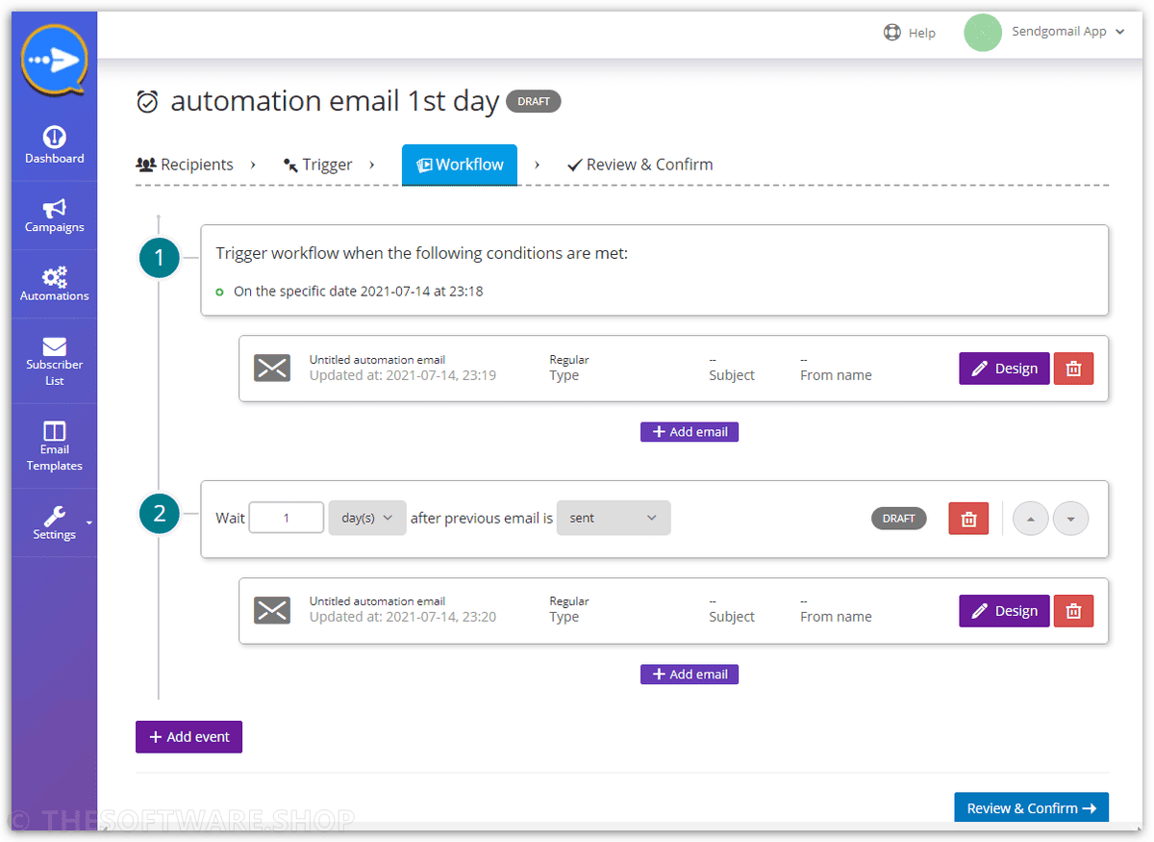The width and height of the screenshot is (1154, 842).
Task: Move the wait event up
Action: pyautogui.click(x=1031, y=519)
